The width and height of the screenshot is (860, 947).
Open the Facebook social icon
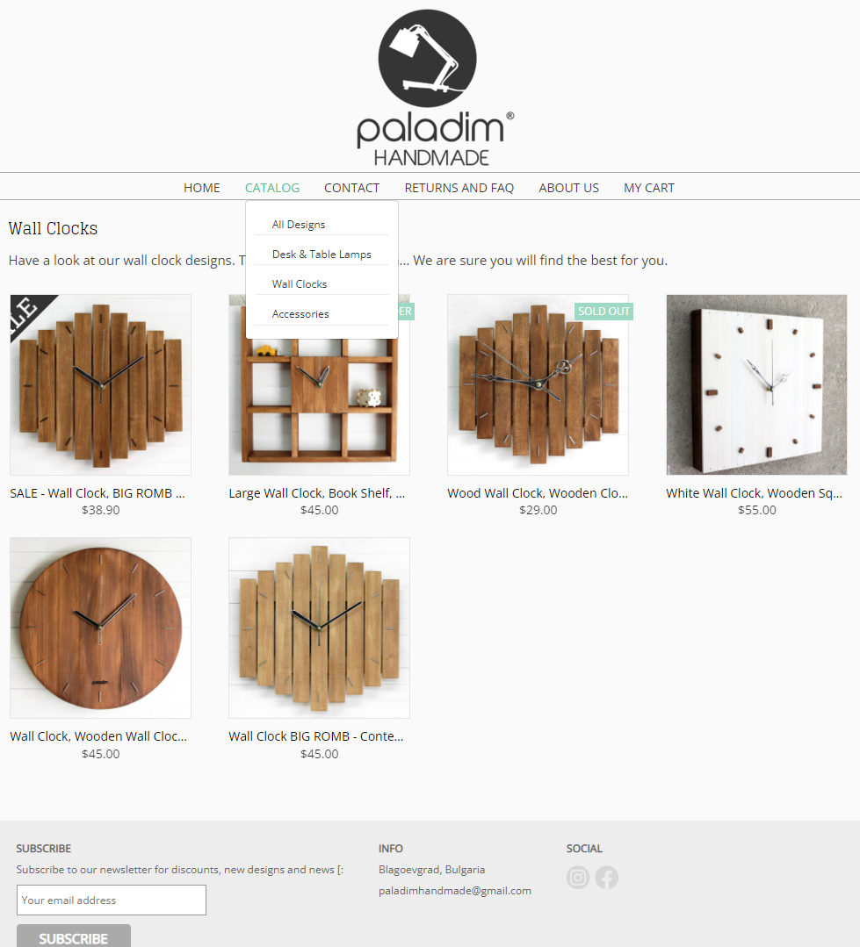coord(607,878)
